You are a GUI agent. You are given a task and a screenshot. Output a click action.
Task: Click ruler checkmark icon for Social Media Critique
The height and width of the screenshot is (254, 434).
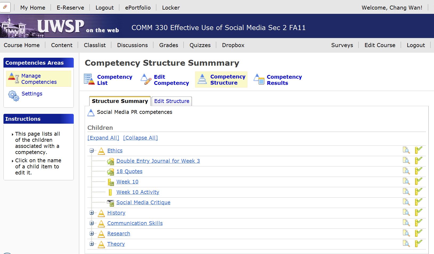[x=418, y=202]
